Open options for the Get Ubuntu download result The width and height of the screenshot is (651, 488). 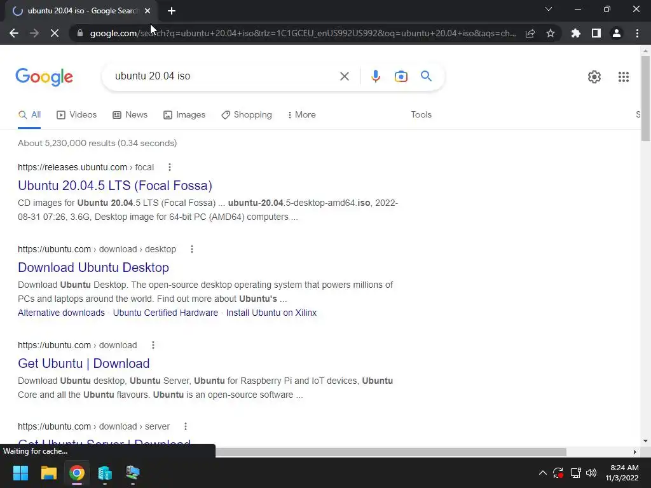coord(153,345)
